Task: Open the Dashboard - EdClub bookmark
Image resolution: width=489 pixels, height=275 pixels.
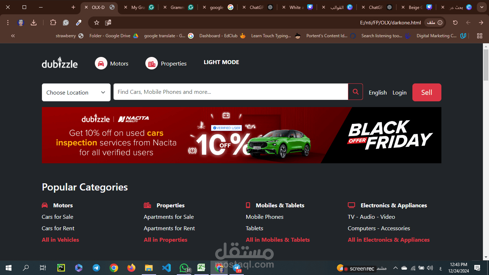Action: (x=222, y=36)
